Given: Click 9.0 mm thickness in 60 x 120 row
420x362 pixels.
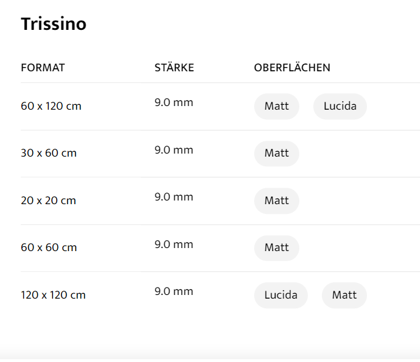Looking at the screenshot, I should coord(174,102).
